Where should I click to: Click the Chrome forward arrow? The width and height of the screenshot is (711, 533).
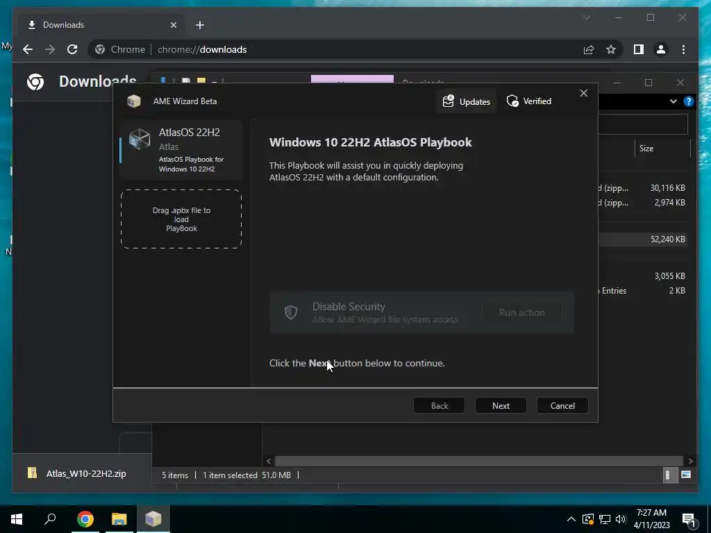(50, 49)
